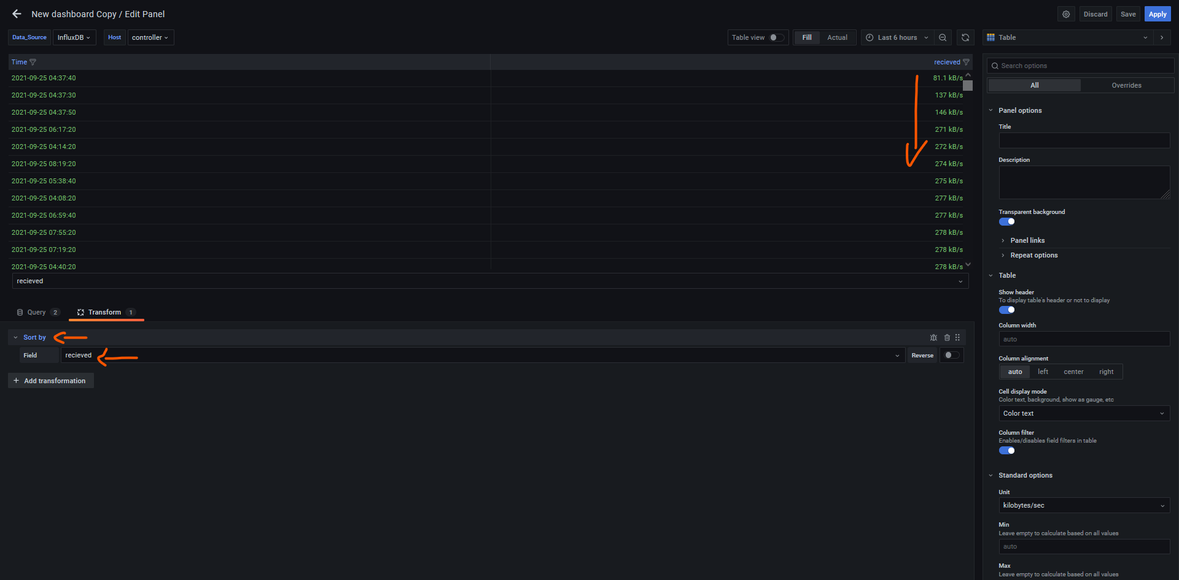Collapse the Standard options section
The image size is (1179, 580).
coord(990,475)
